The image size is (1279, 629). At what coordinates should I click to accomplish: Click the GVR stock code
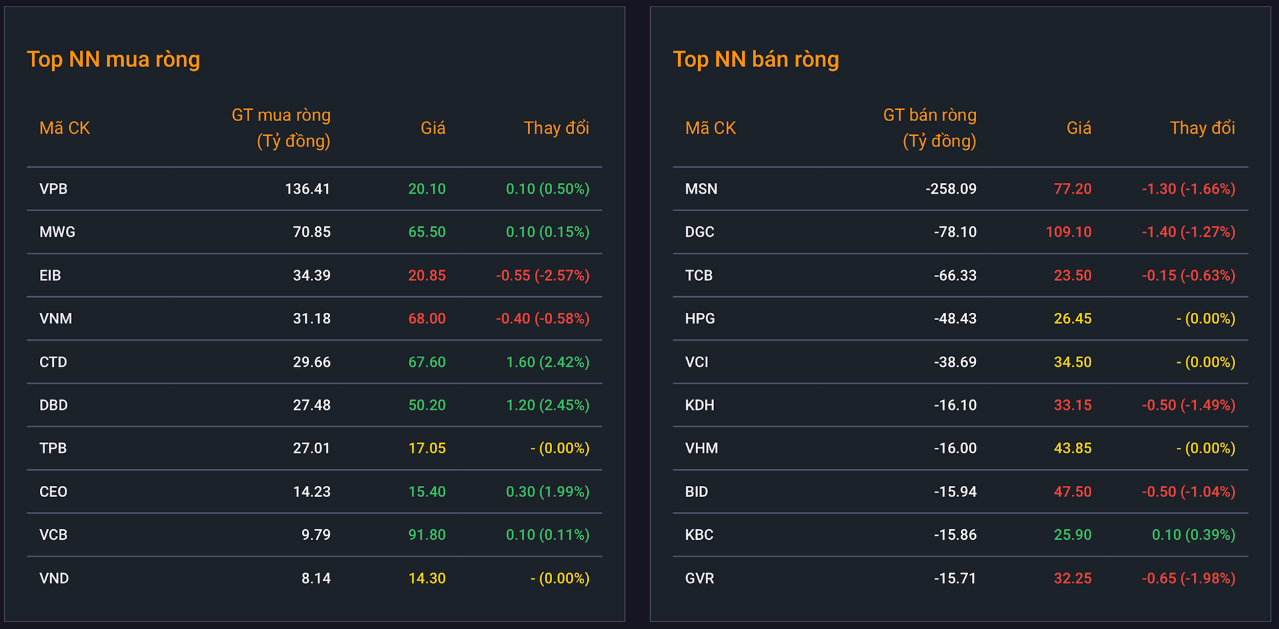point(699,578)
